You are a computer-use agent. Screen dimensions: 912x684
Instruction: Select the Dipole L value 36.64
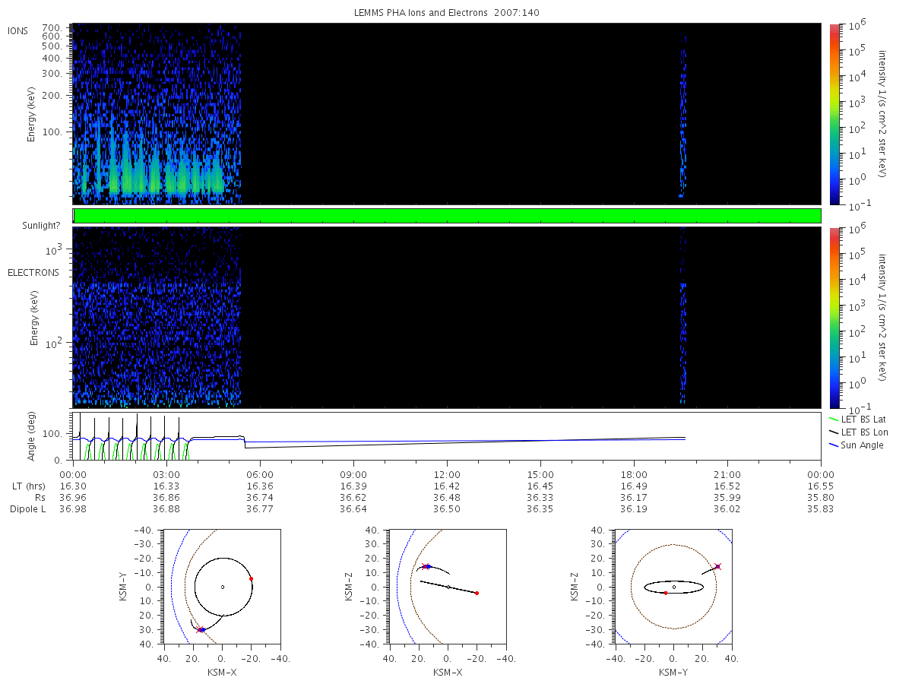[x=353, y=508]
